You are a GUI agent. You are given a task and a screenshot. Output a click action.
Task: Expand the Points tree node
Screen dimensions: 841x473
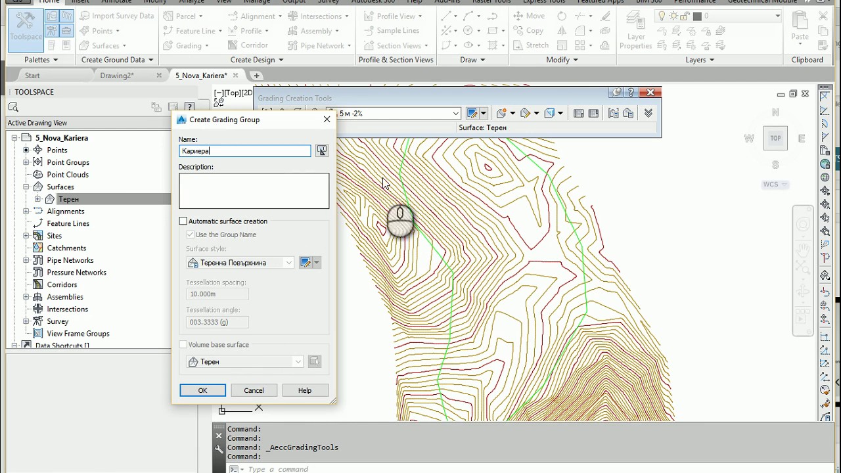click(26, 150)
